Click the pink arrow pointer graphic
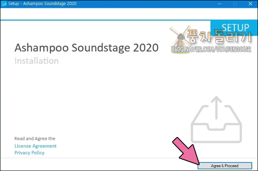This screenshot has width=258, height=171. pos(186,151)
